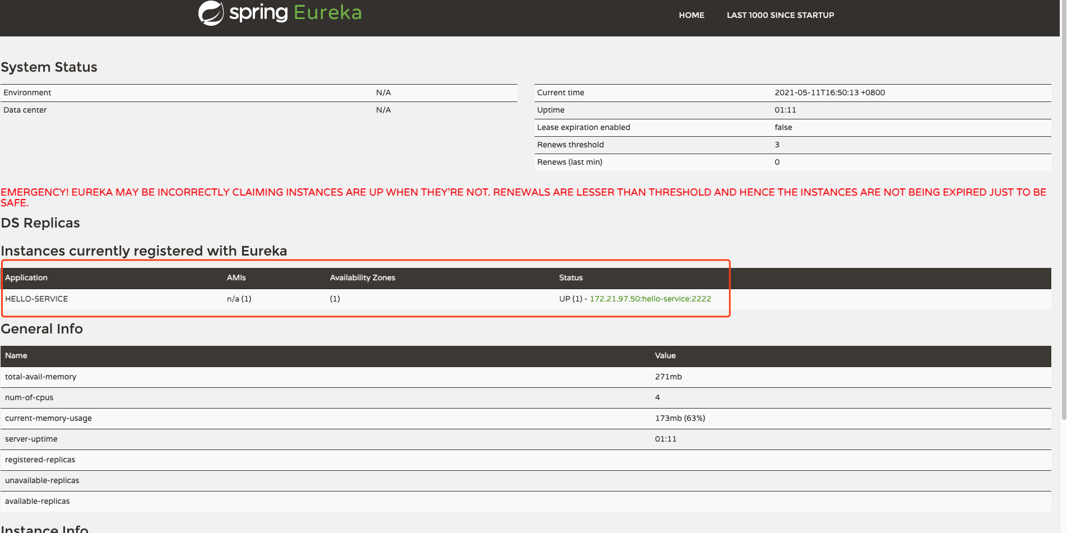Image resolution: width=1067 pixels, height=533 pixels.
Task: Select the Renews (last min) value 0
Action: (777, 162)
